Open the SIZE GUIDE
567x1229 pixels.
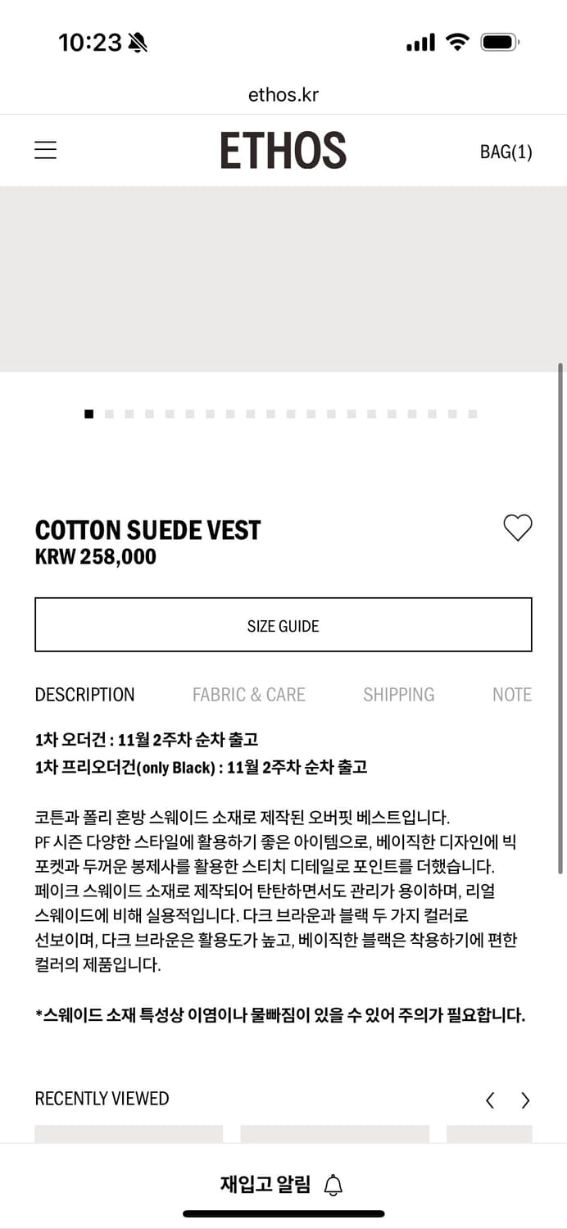click(x=283, y=625)
